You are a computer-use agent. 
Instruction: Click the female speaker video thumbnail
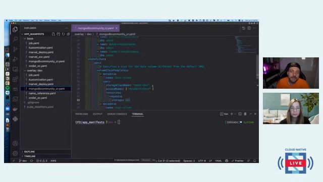click(x=291, y=108)
